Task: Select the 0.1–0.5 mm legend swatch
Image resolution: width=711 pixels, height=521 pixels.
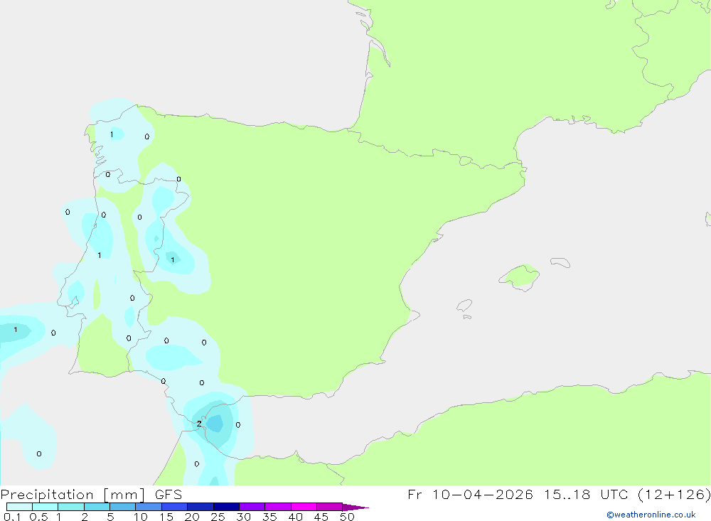Action: (x=19, y=507)
